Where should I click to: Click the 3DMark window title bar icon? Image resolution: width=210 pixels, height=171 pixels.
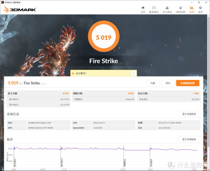(2, 2)
